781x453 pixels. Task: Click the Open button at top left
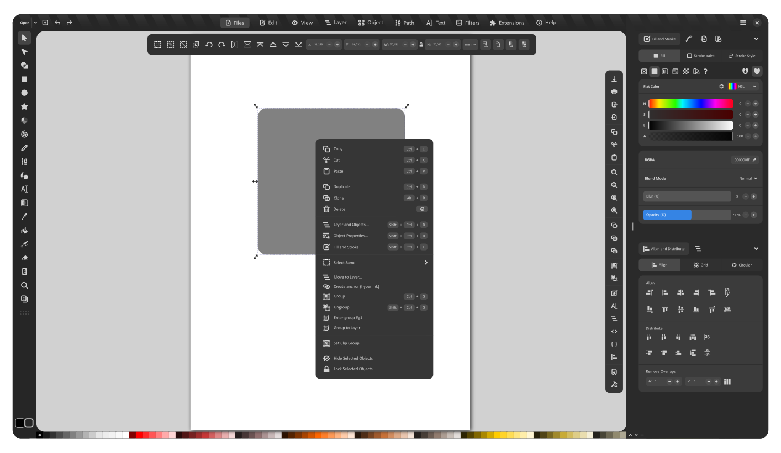pos(25,23)
